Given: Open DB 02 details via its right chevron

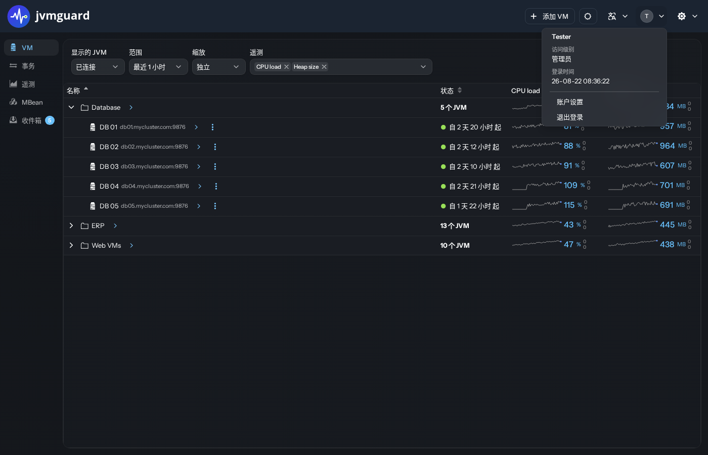Looking at the screenshot, I should [x=199, y=147].
